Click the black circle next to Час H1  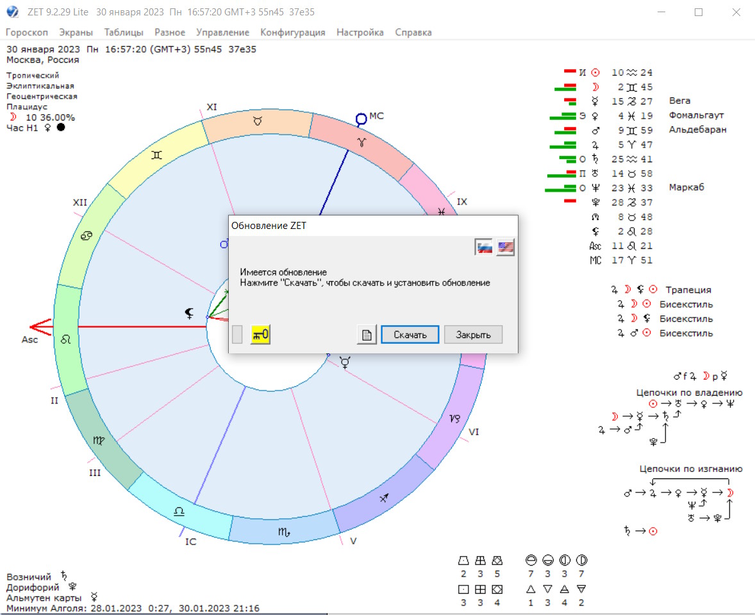coord(61,127)
